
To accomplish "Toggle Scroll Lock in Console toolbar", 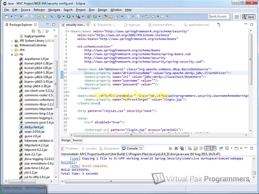I will click(x=196, y=149).
